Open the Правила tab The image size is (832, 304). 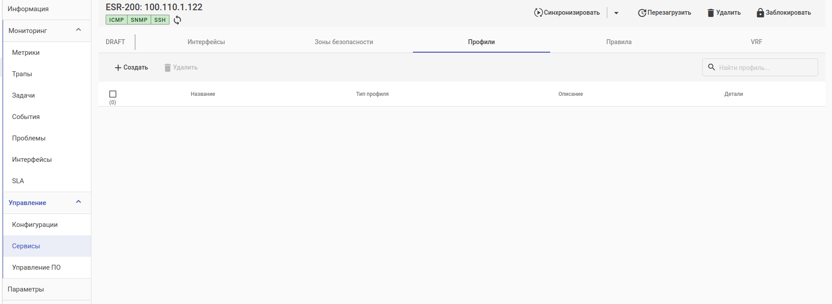pyautogui.click(x=619, y=42)
